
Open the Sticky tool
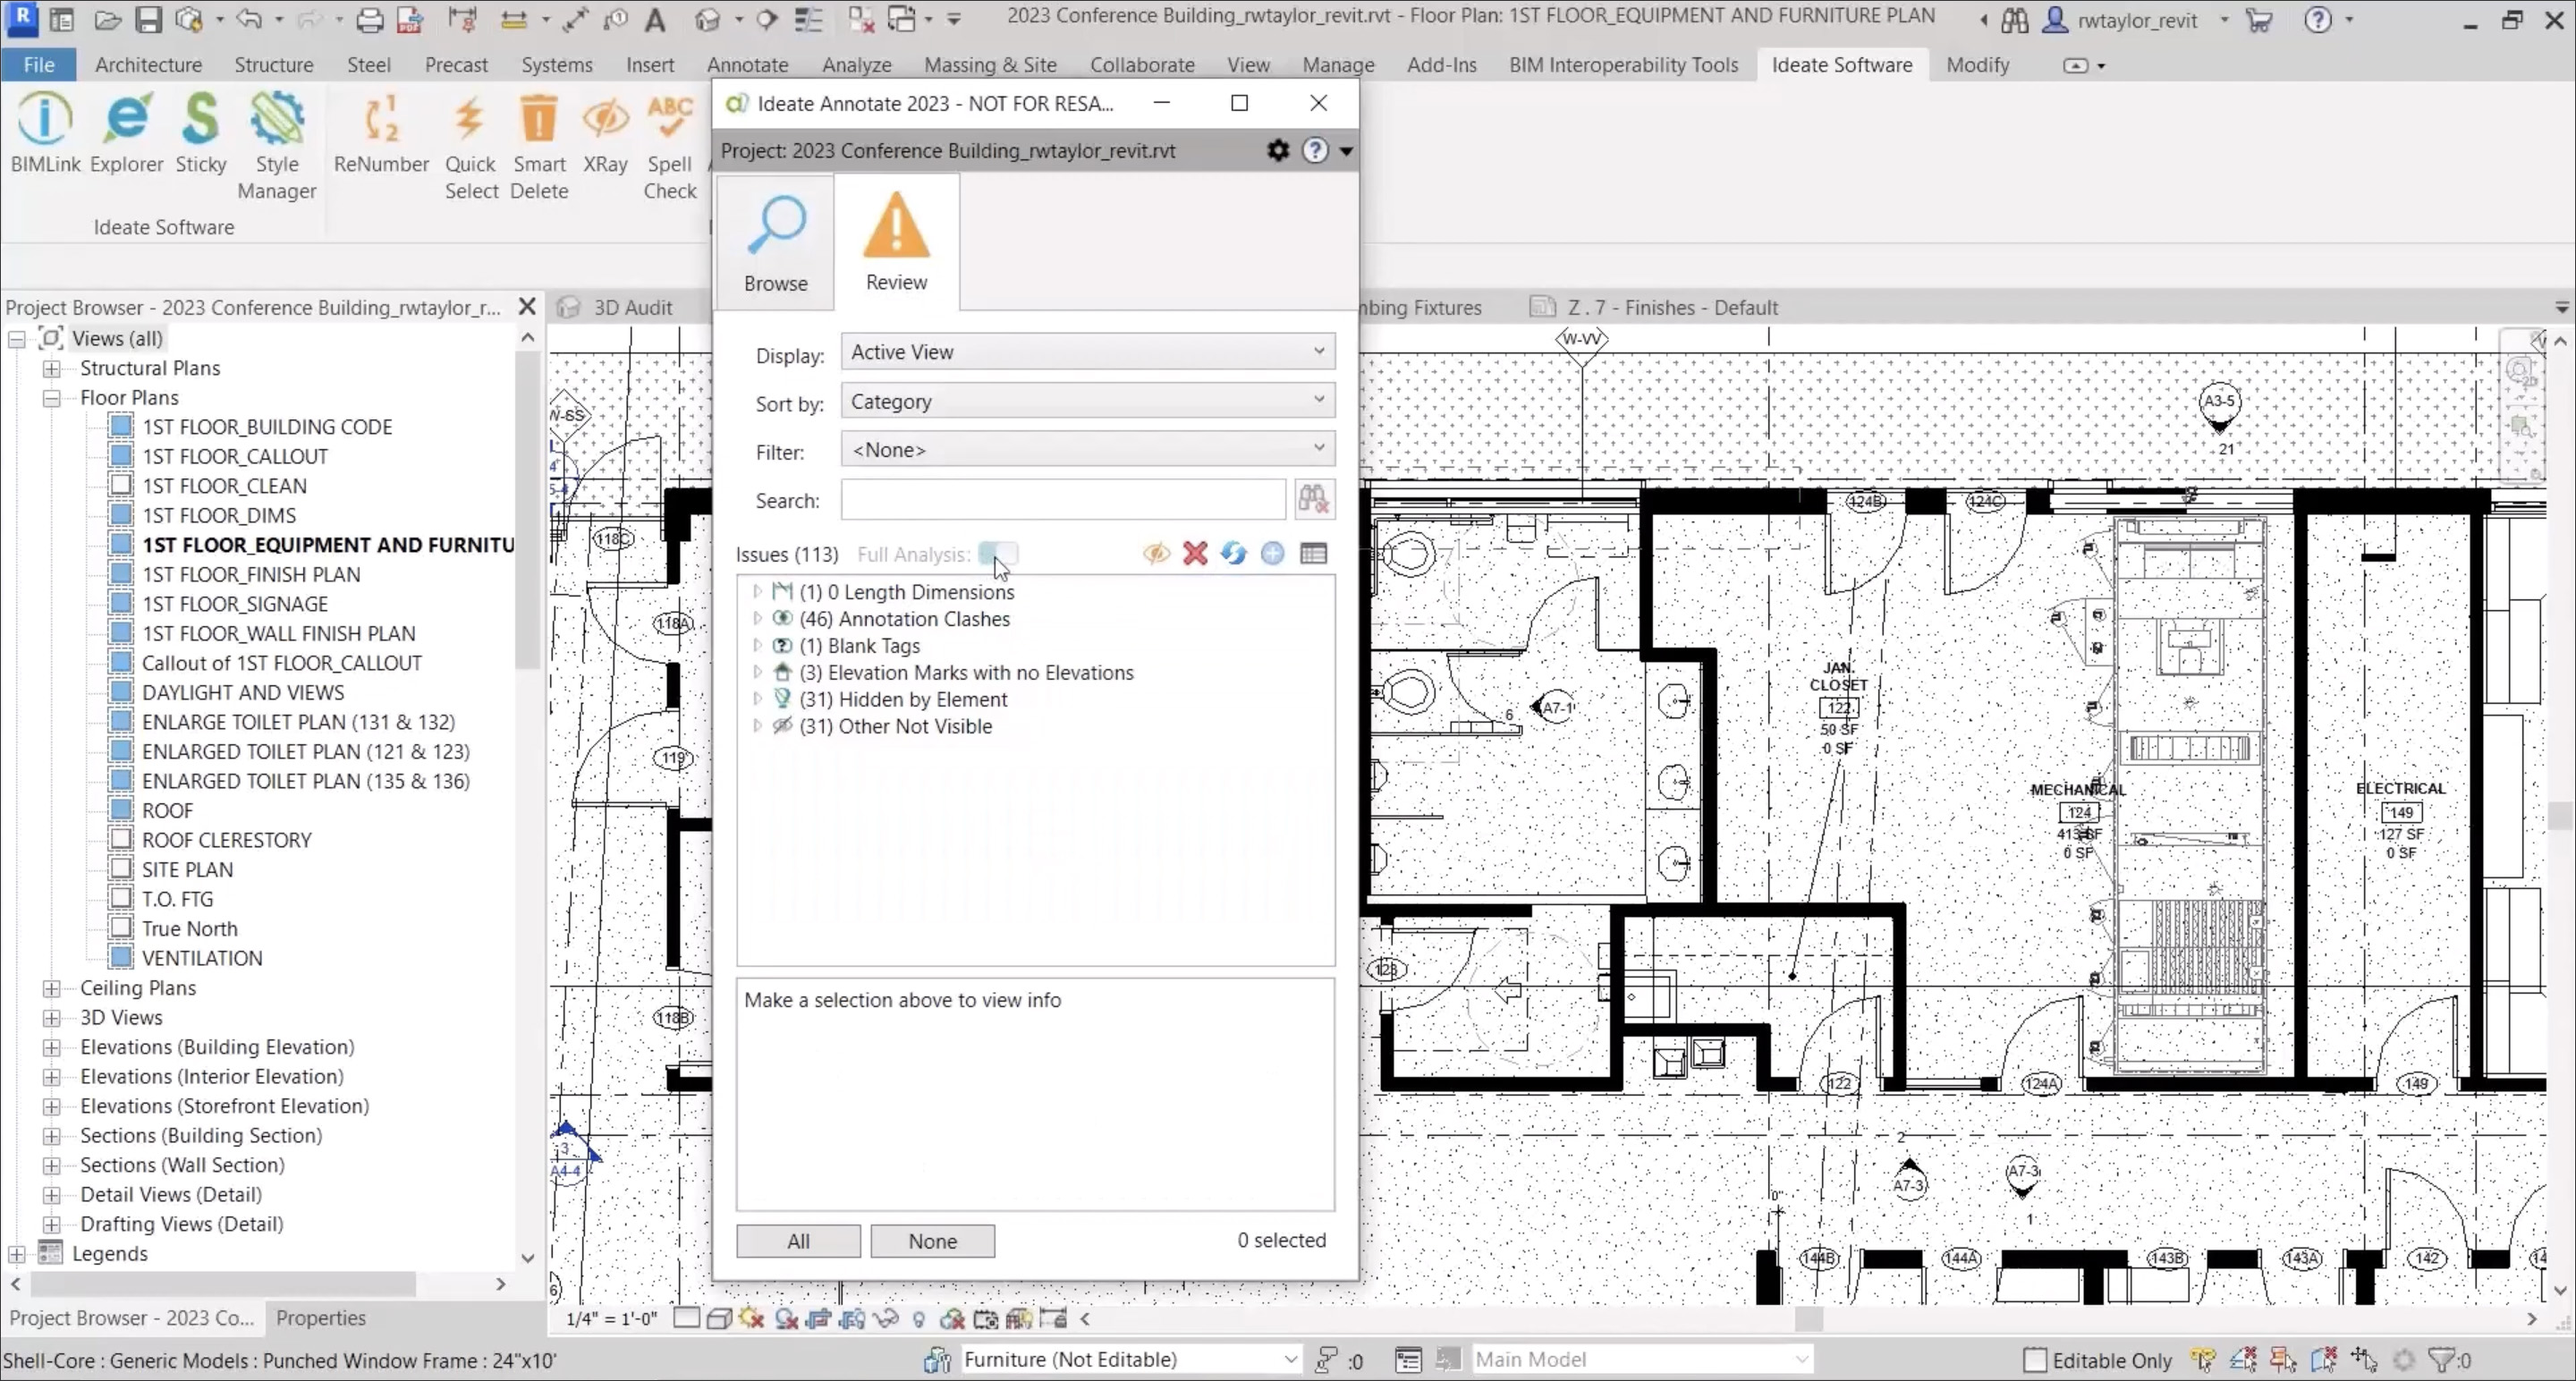(201, 133)
